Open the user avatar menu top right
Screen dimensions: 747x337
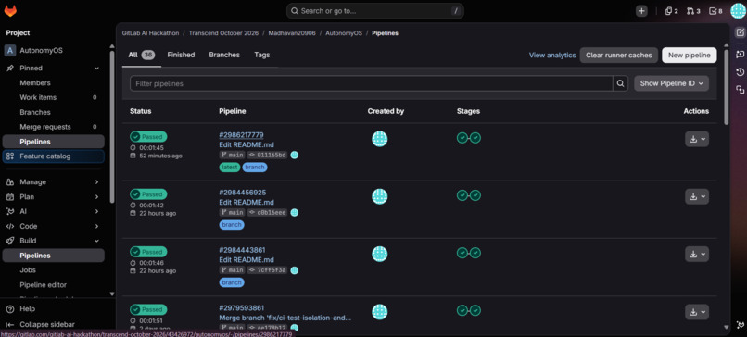tap(738, 10)
